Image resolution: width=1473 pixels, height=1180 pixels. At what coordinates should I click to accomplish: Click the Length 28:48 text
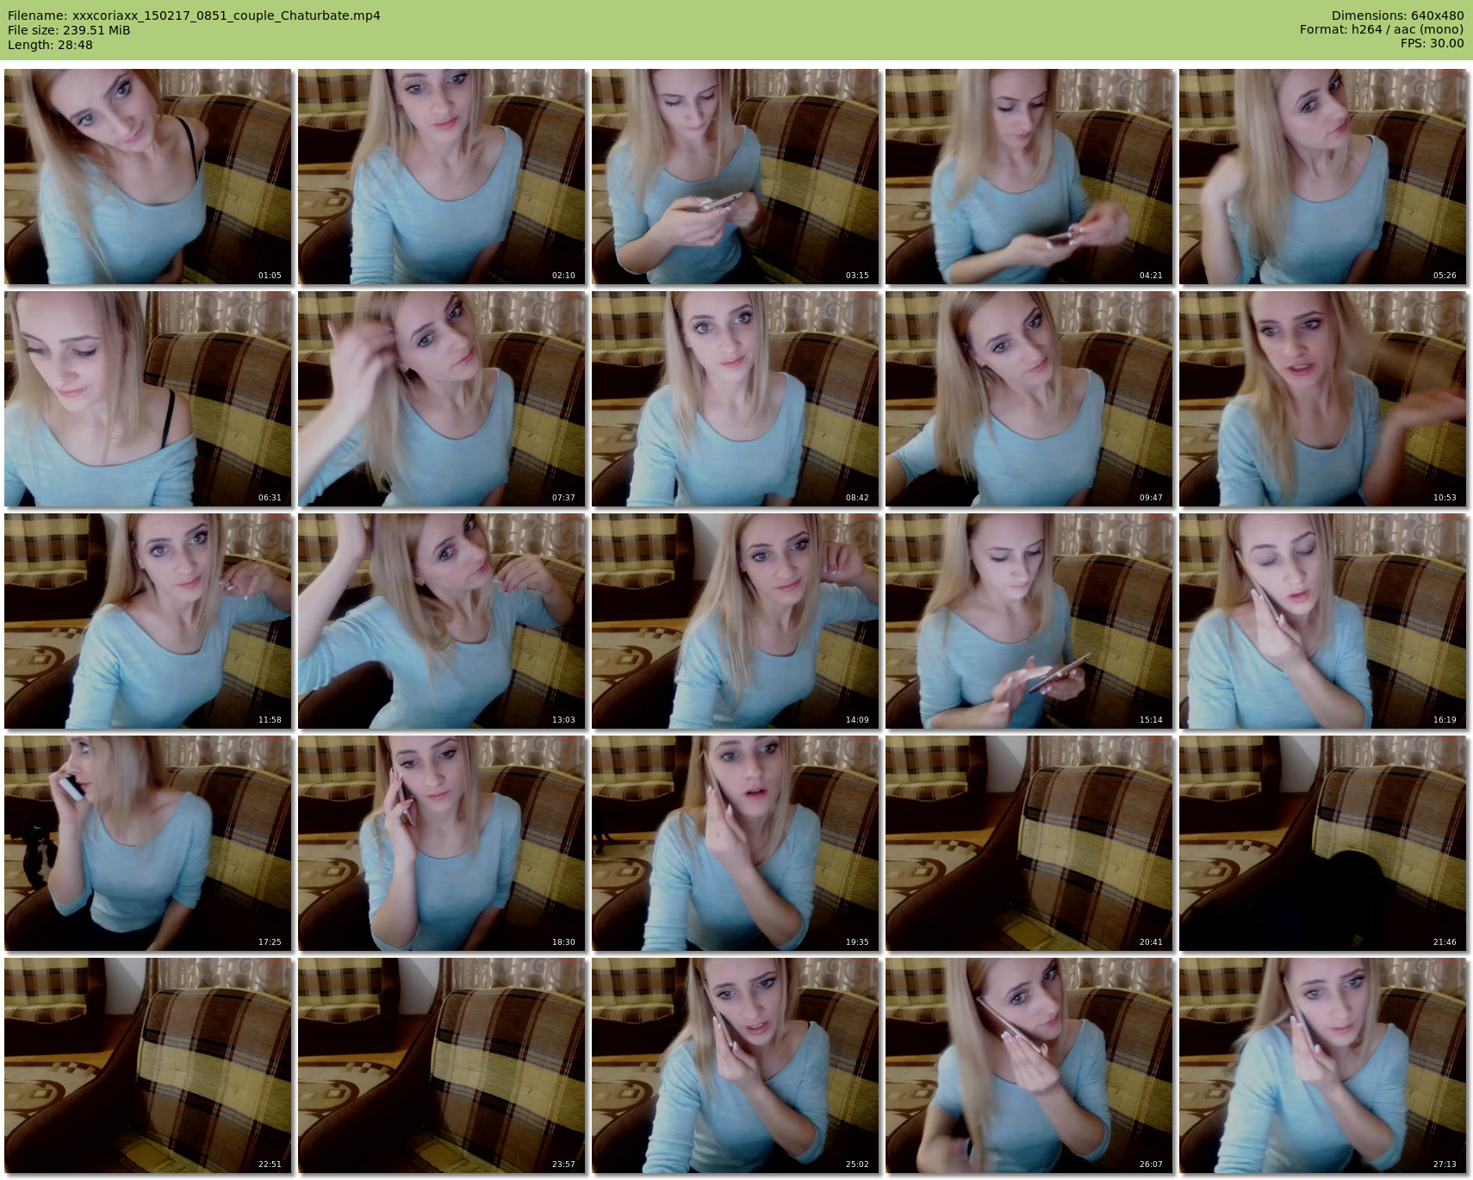(x=50, y=45)
